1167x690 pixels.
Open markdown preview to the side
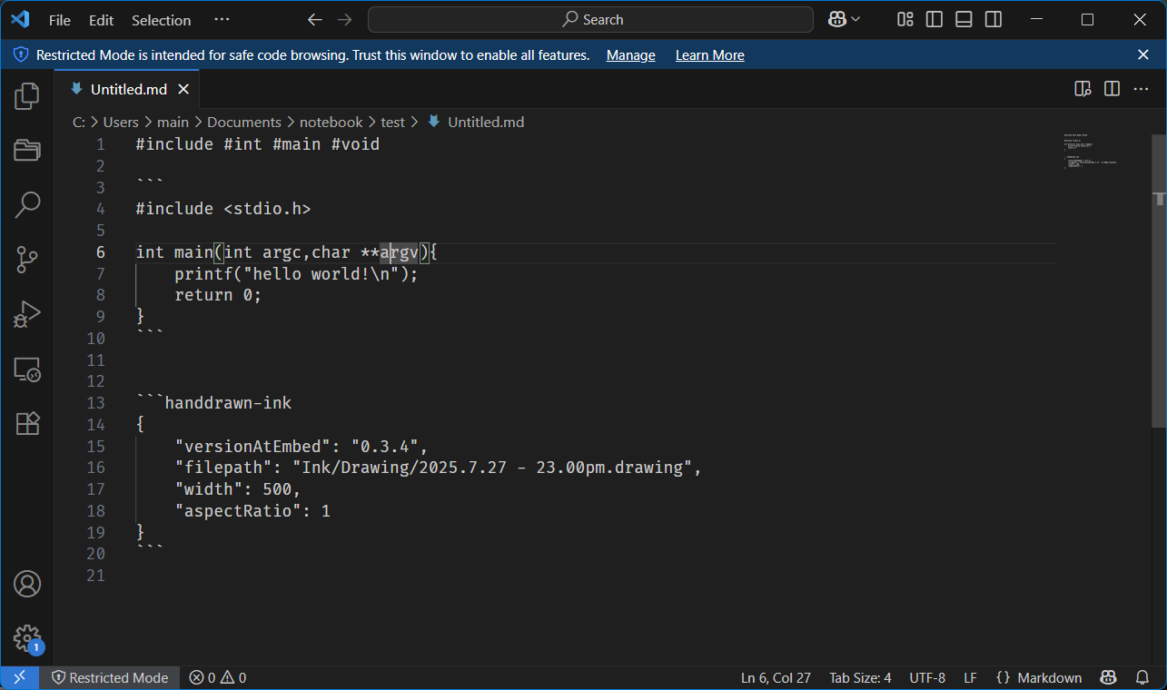1082,88
